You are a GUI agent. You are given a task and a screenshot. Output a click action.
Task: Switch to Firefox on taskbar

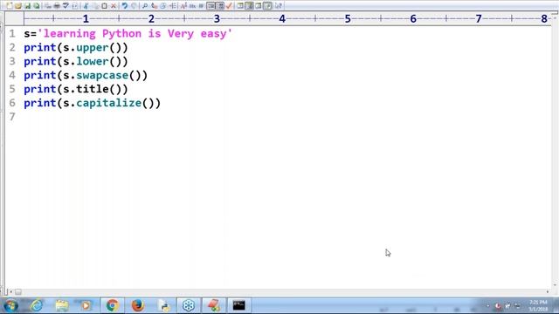point(138,305)
